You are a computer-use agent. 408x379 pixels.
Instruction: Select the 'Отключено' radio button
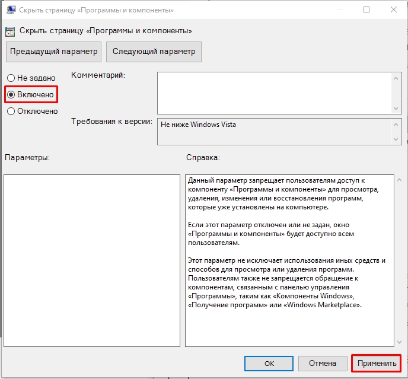[x=11, y=111]
